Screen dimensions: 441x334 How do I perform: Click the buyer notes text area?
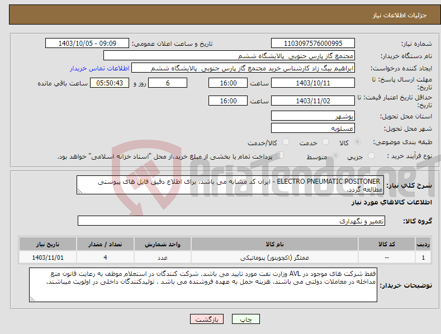click(203, 285)
